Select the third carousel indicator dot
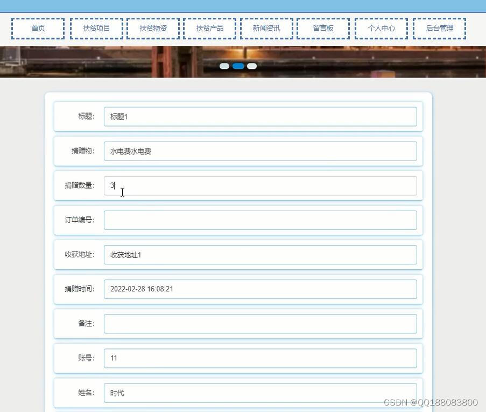The image size is (486, 412). [x=252, y=66]
